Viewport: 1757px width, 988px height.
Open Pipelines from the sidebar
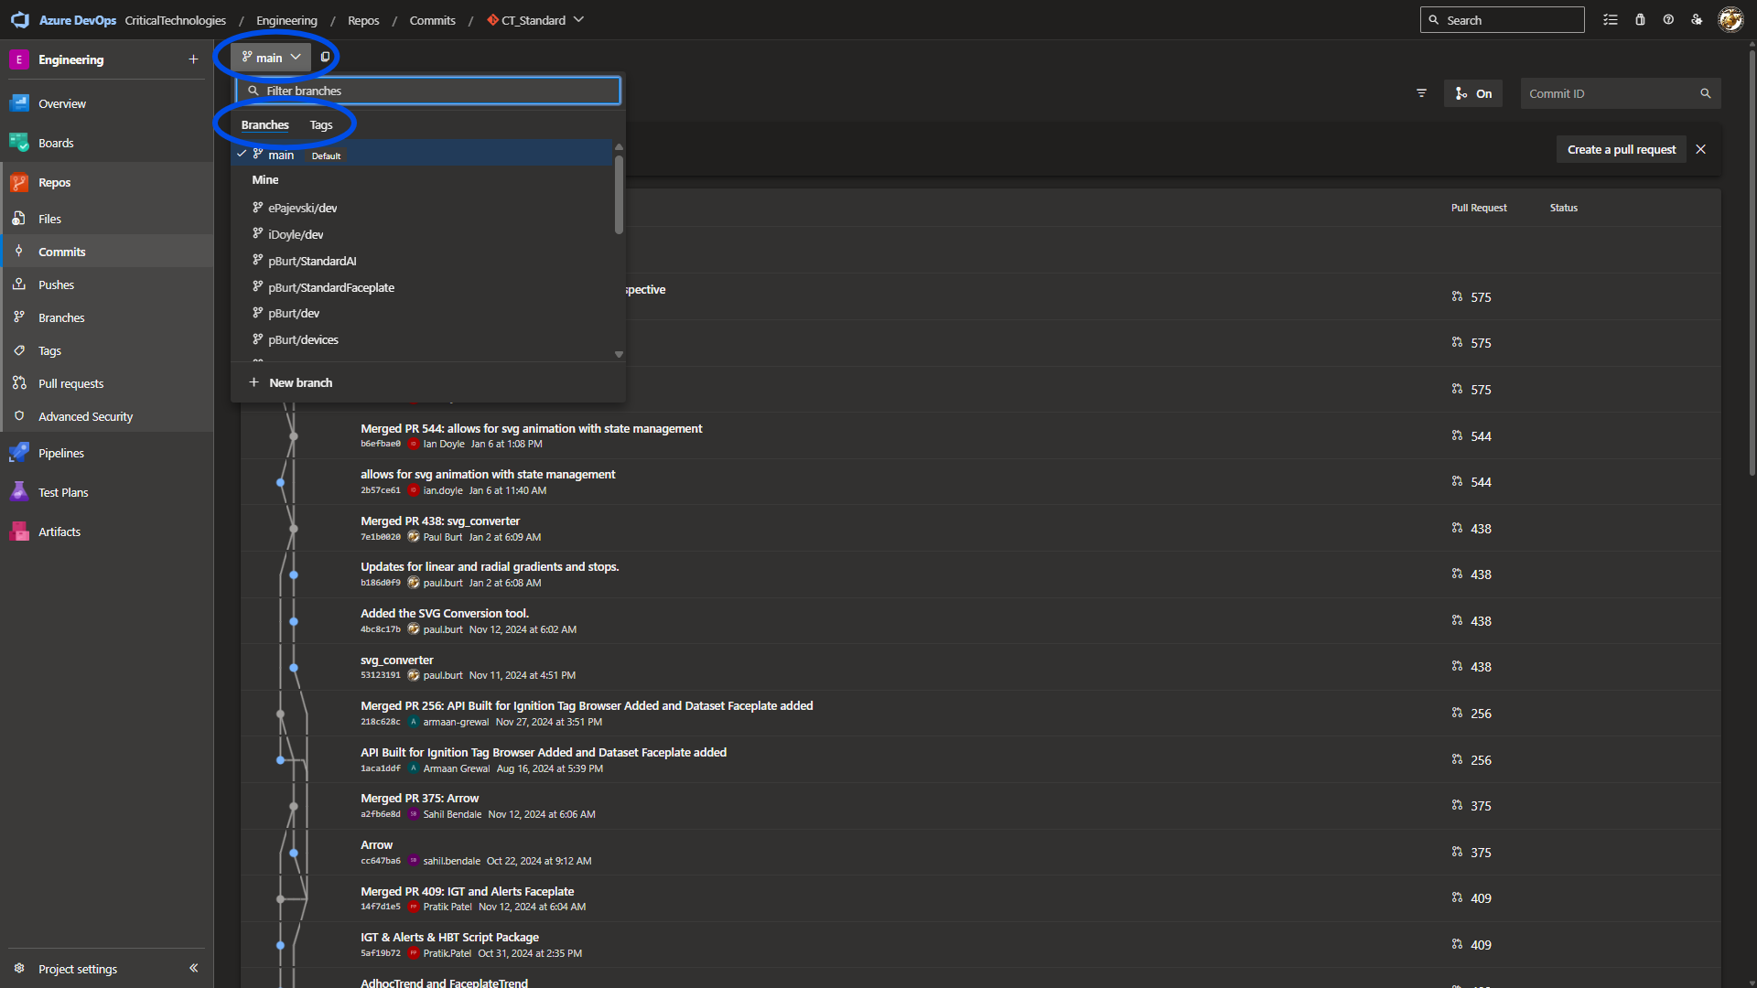[60, 453]
